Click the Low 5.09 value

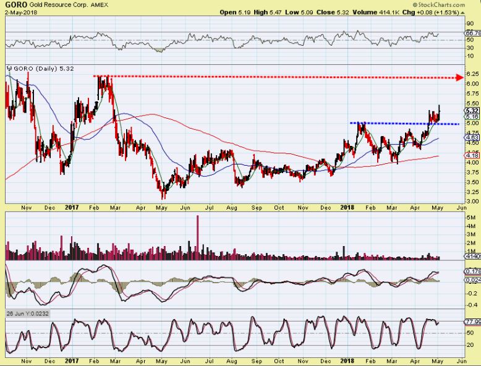coord(299,12)
